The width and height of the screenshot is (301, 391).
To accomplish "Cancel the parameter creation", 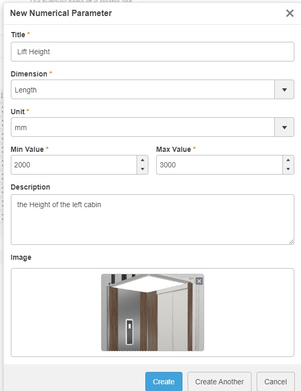I will click(x=276, y=382).
